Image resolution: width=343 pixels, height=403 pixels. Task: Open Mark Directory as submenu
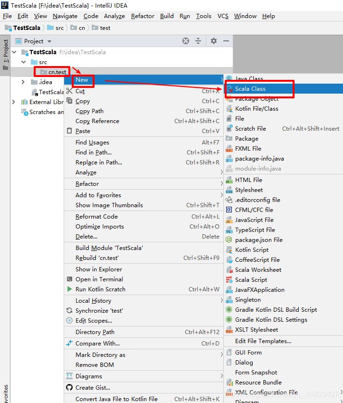pos(144,355)
